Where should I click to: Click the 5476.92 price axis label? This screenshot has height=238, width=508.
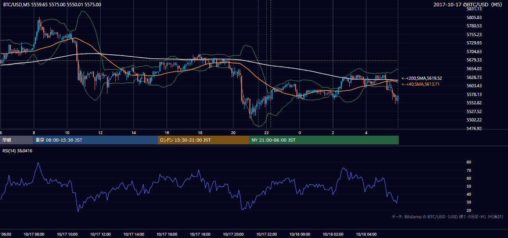point(475,129)
